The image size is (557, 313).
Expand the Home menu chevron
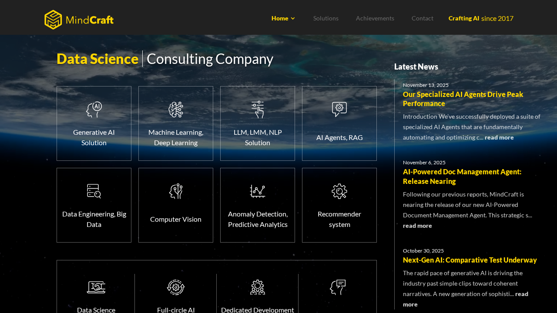293,18
